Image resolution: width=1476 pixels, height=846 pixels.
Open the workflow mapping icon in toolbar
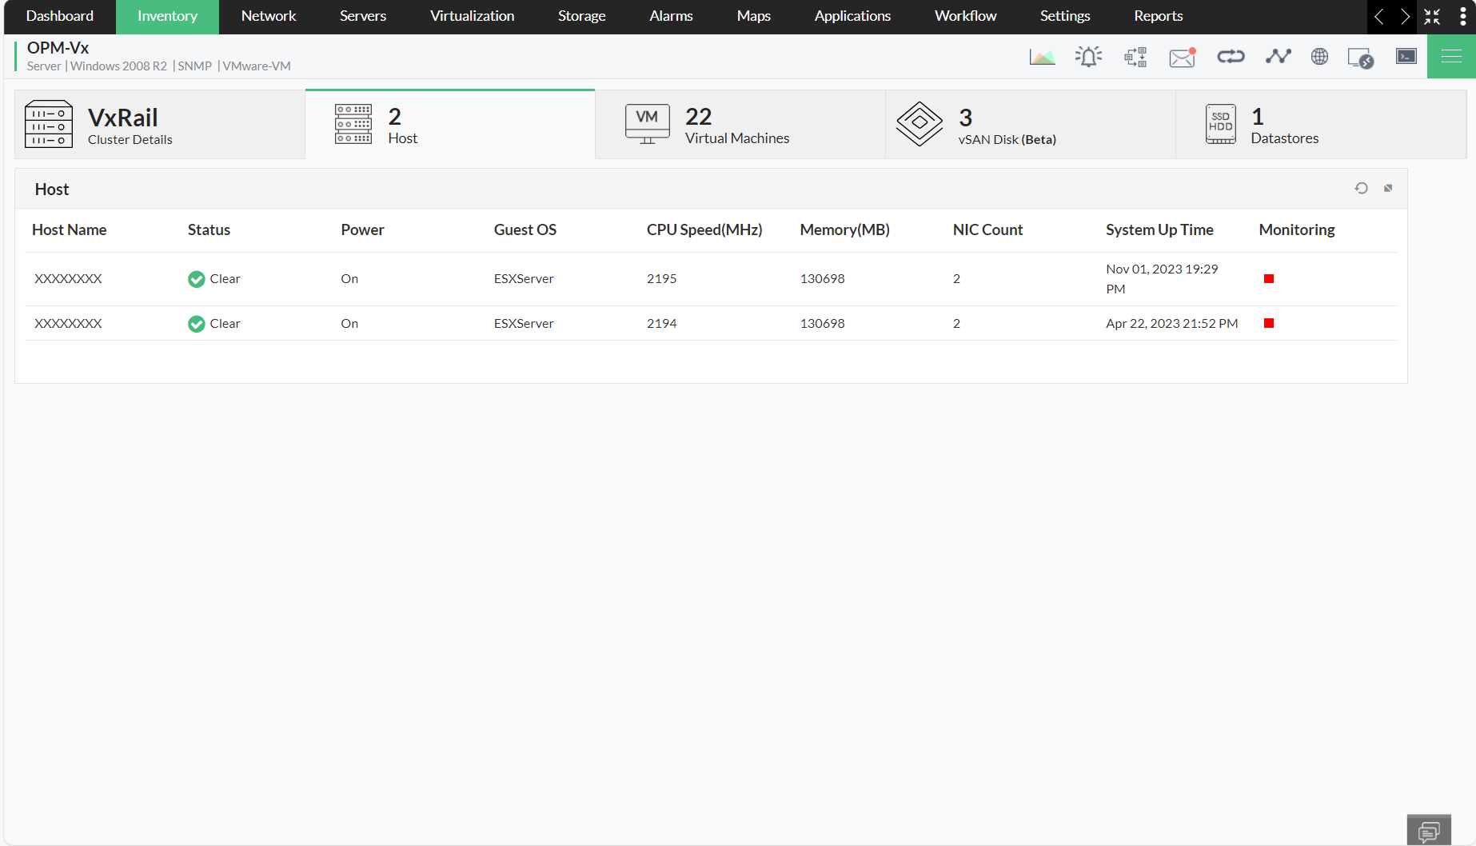(1135, 56)
